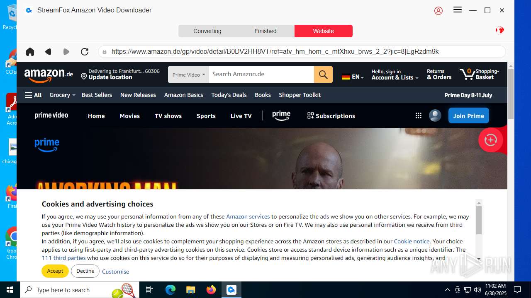Image resolution: width=531 pixels, height=298 pixels.
Task: Click into the Search Amazon.de field
Action: click(261, 74)
